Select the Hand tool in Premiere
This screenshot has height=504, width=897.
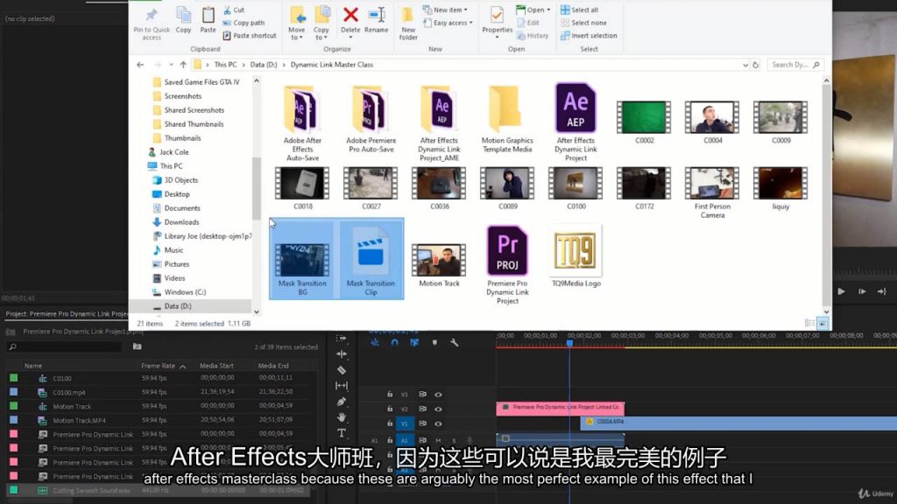pos(342,417)
